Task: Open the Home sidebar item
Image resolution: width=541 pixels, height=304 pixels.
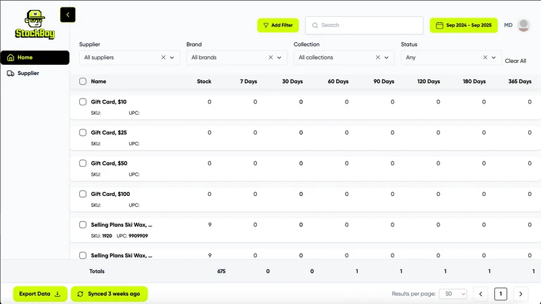Action: pos(35,57)
